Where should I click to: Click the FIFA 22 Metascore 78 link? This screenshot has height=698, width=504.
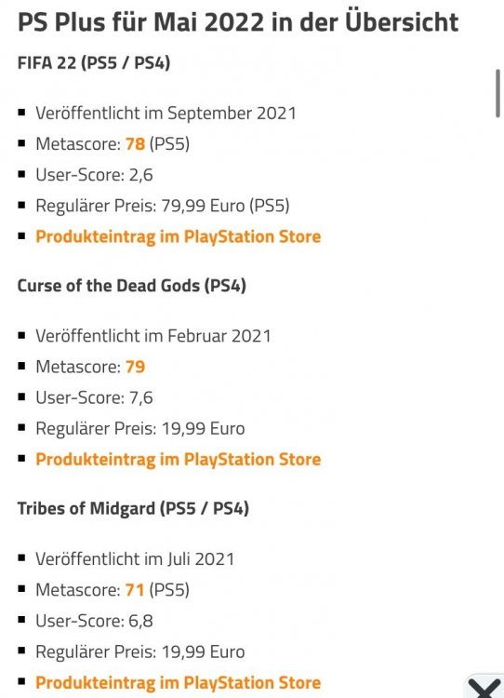[135, 143]
